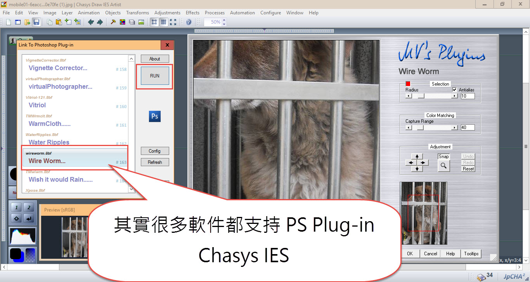Click the Radius slider right arrow
530x282 pixels.
tap(455, 96)
